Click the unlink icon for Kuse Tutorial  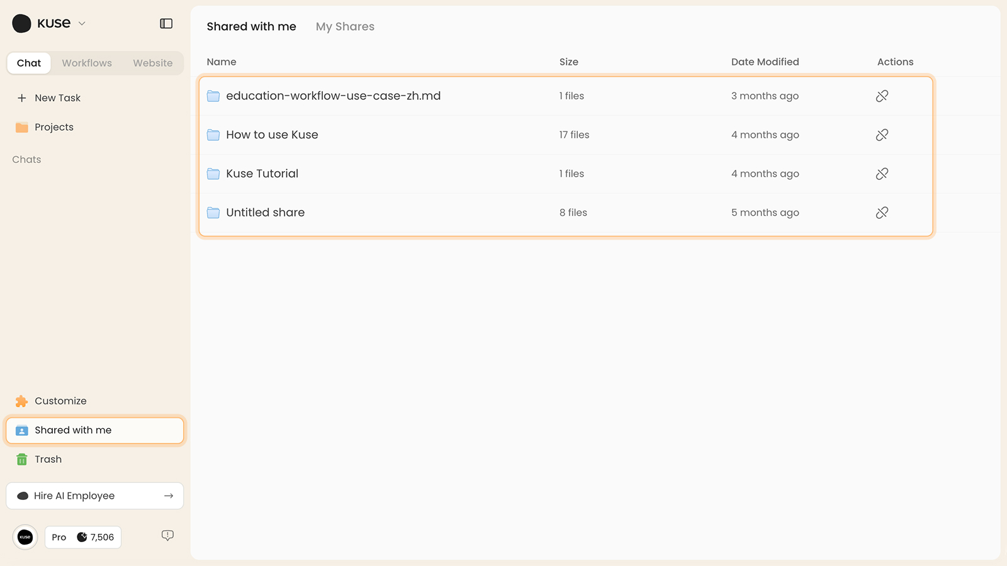coord(882,174)
